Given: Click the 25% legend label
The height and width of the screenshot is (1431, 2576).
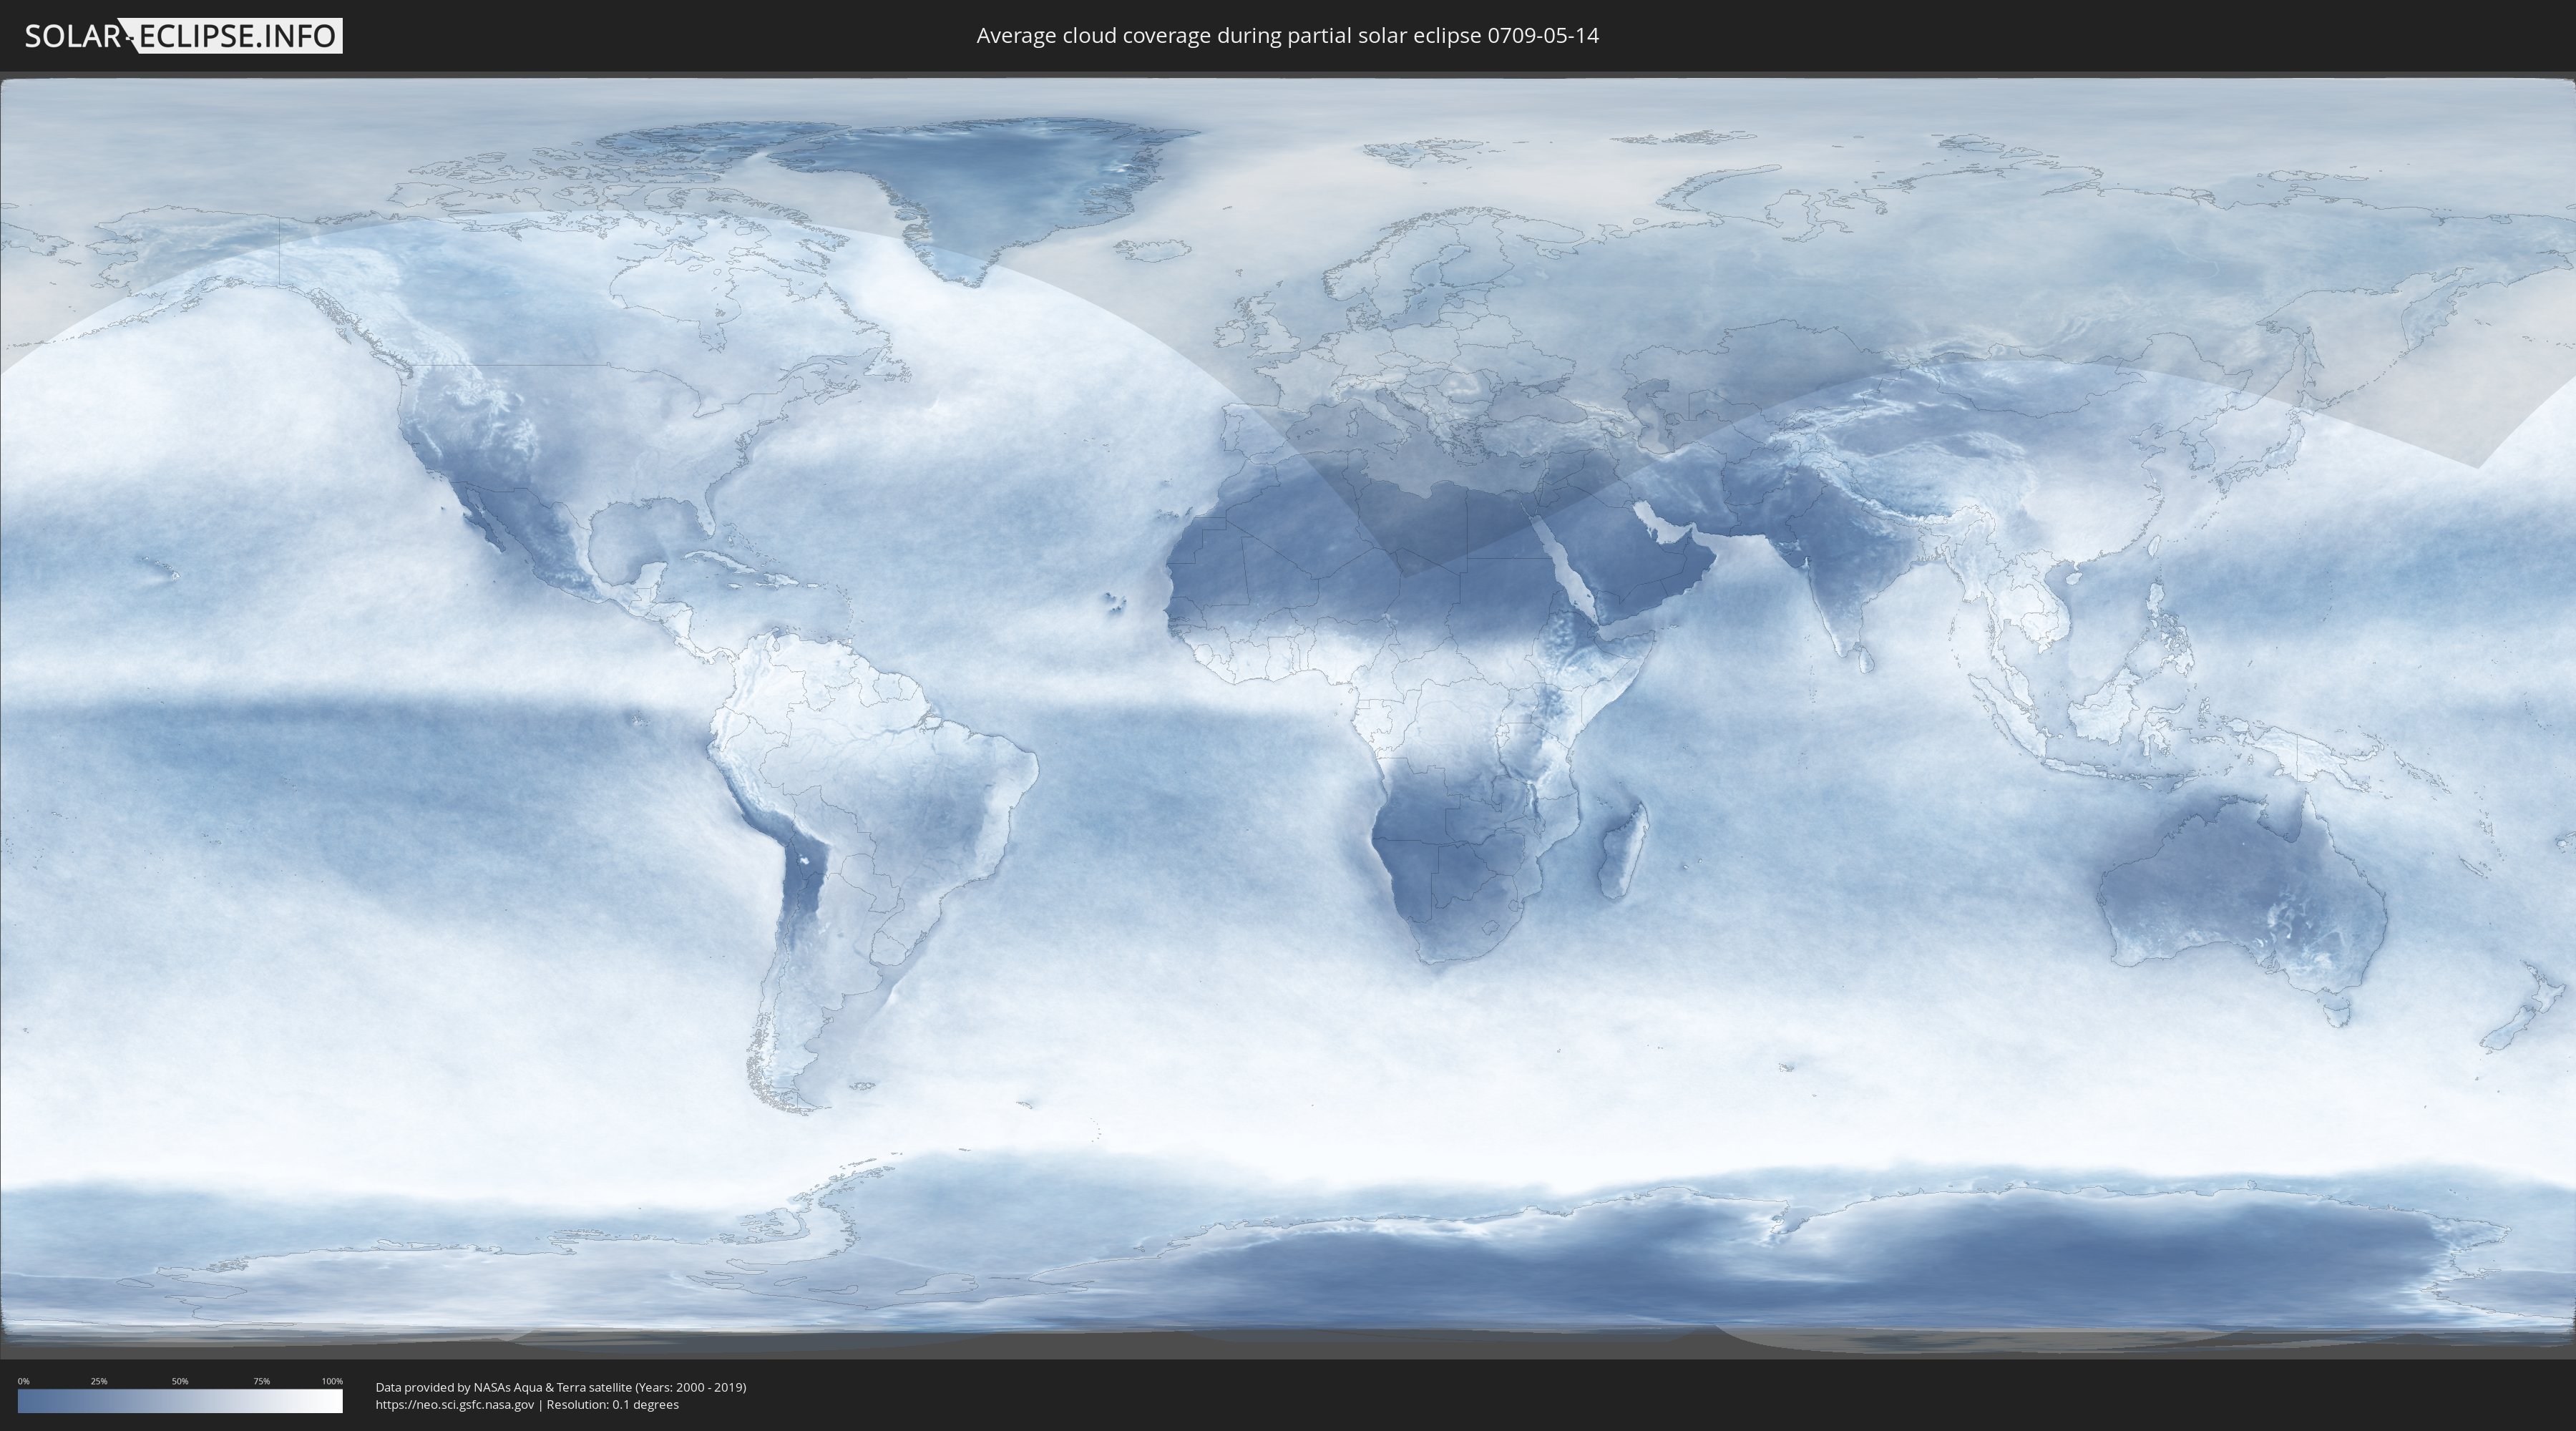Looking at the screenshot, I should [99, 1381].
